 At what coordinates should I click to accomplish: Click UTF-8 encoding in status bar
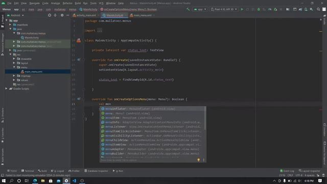299,175
